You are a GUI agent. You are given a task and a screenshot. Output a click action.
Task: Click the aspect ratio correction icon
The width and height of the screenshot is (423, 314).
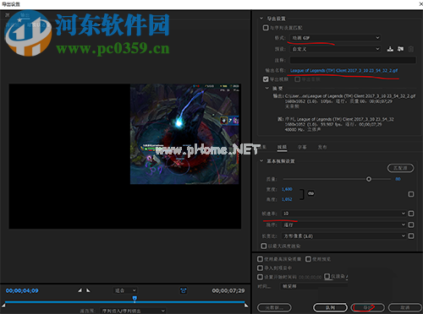pos(184,290)
